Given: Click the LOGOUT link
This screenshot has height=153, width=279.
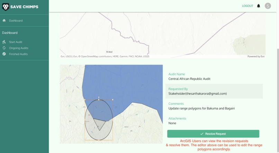Looking at the screenshot, I should [247, 6].
